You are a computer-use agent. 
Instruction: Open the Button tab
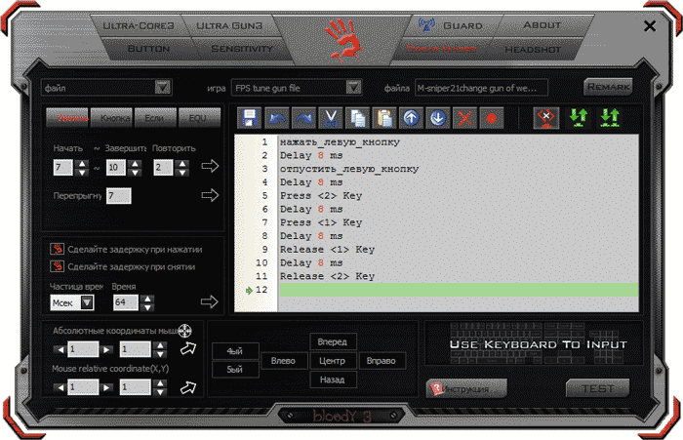coord(148,49)
